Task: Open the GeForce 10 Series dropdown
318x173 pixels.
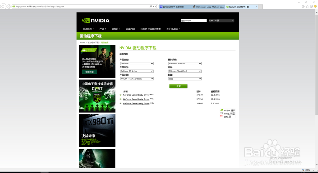Action: pos(137,71)
